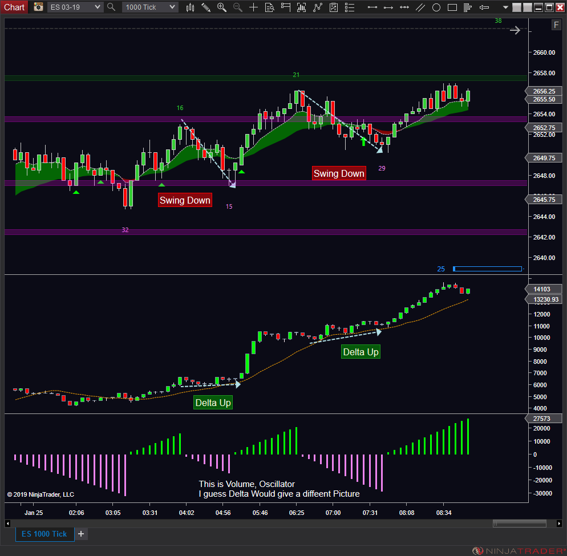The image size is (567, 556).
Task: Click the Chart title label
Action: (14, 7)
